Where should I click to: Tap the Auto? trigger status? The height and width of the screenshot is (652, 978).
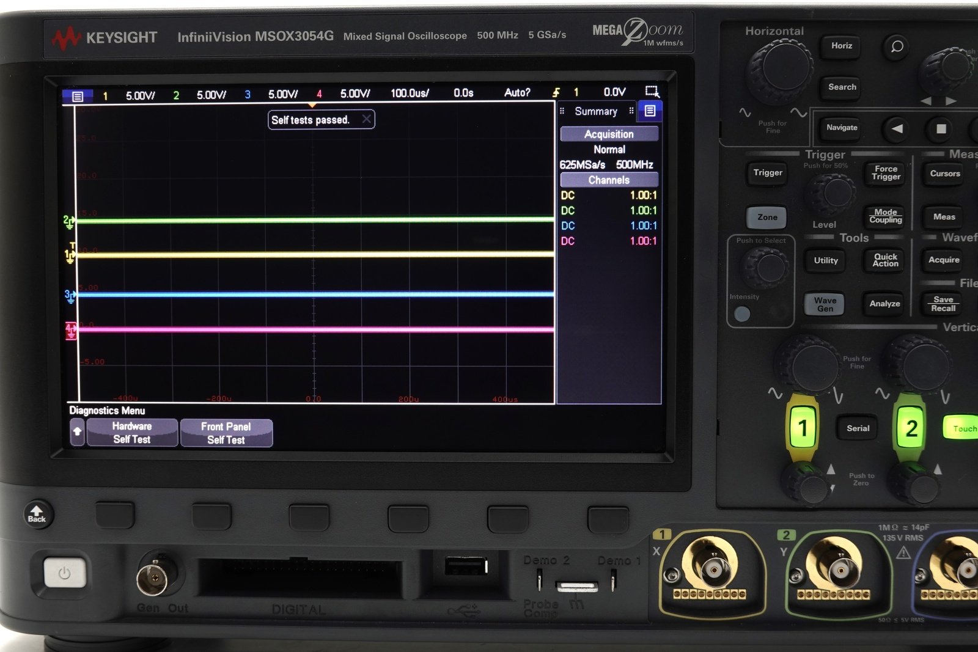pos(517,92)
